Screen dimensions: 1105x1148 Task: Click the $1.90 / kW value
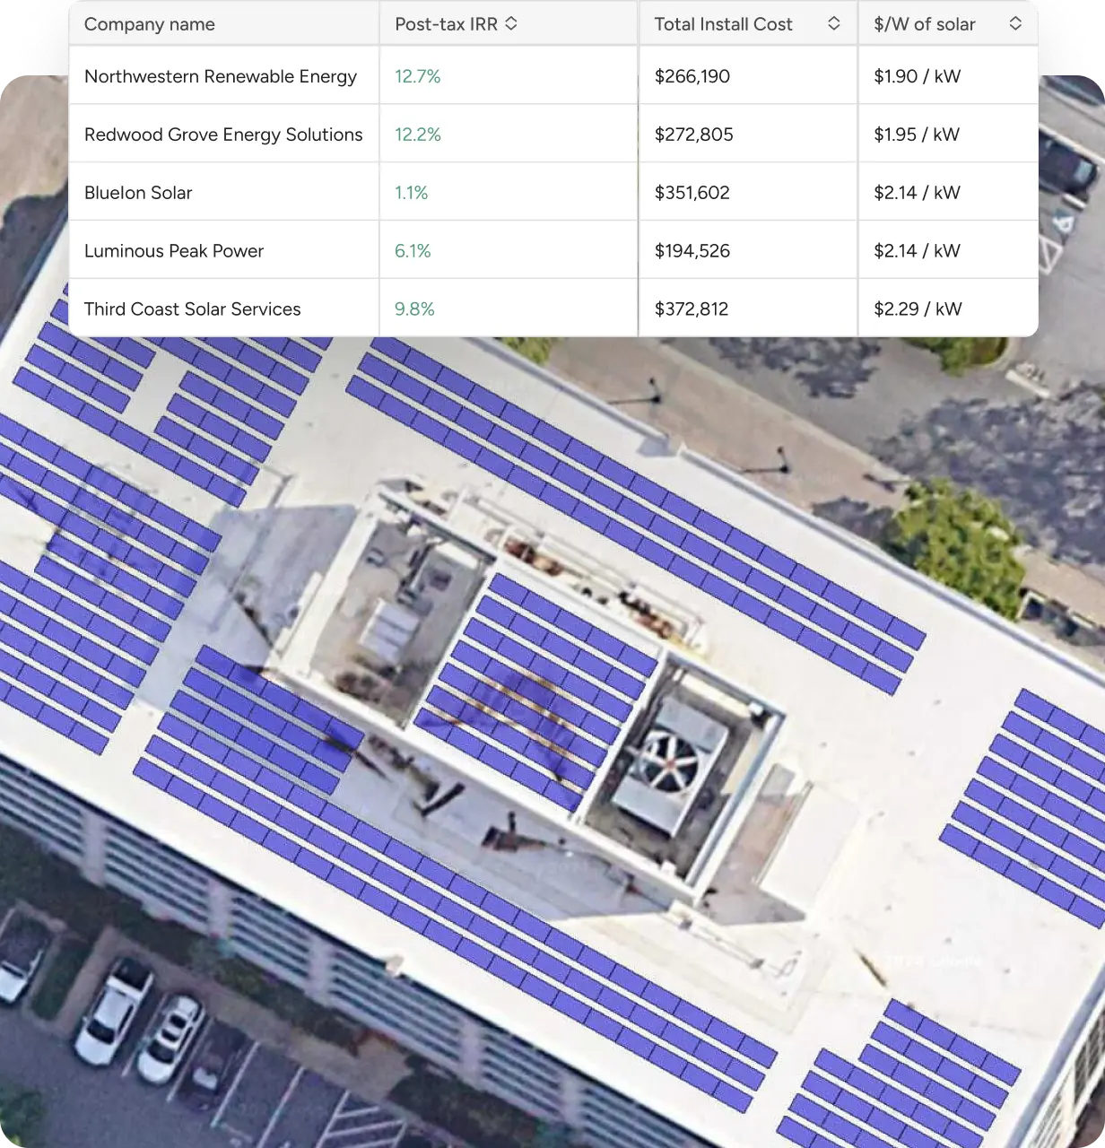click(918, 76)
